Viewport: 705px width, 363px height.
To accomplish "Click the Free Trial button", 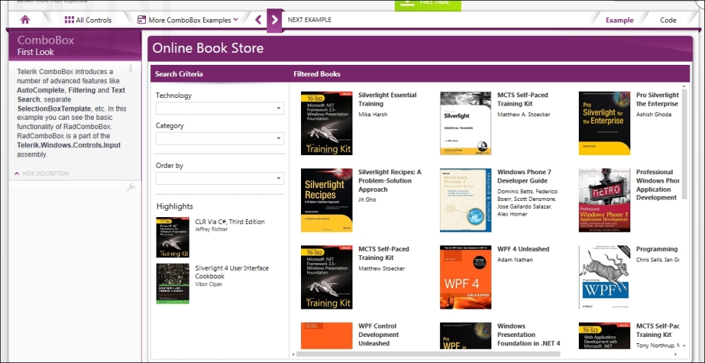I will click(x=428, y=4).
